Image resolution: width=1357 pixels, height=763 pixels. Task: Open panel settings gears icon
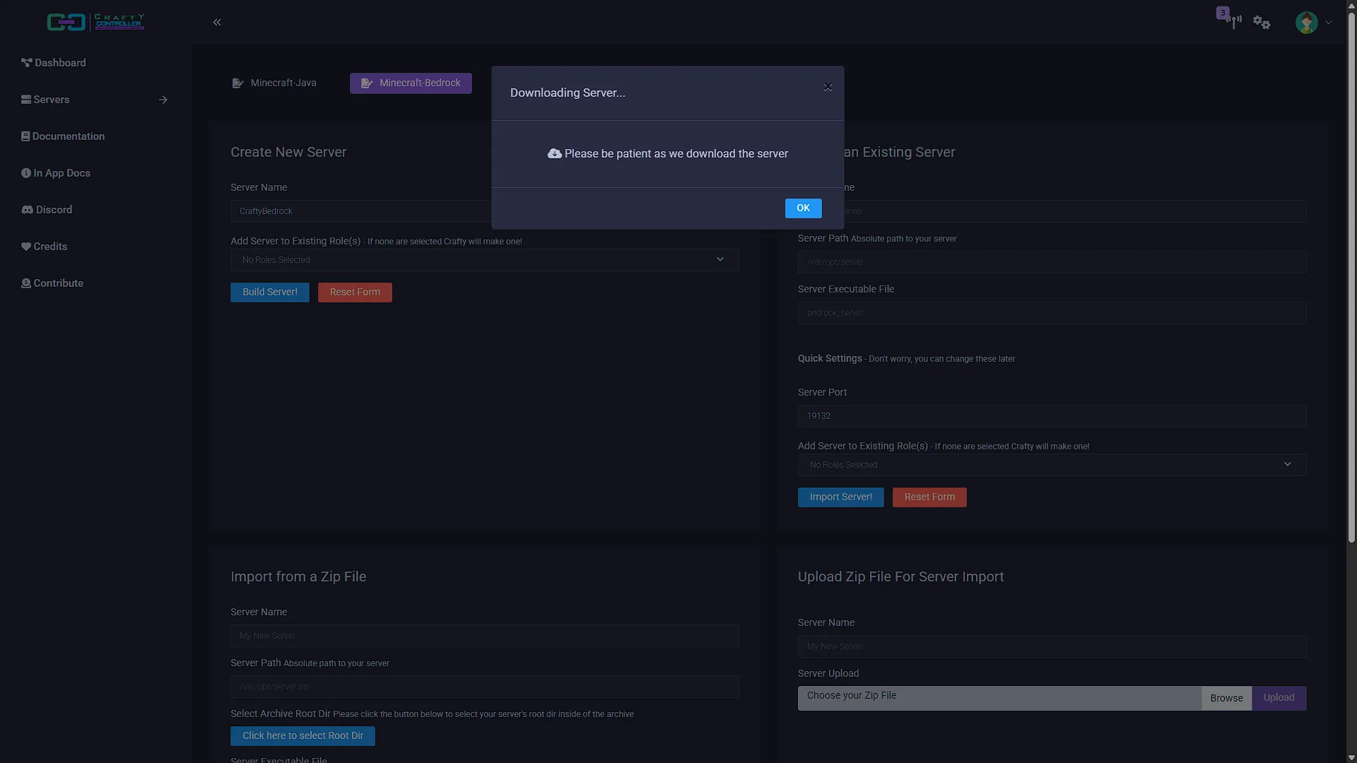tap(1262, 22)
